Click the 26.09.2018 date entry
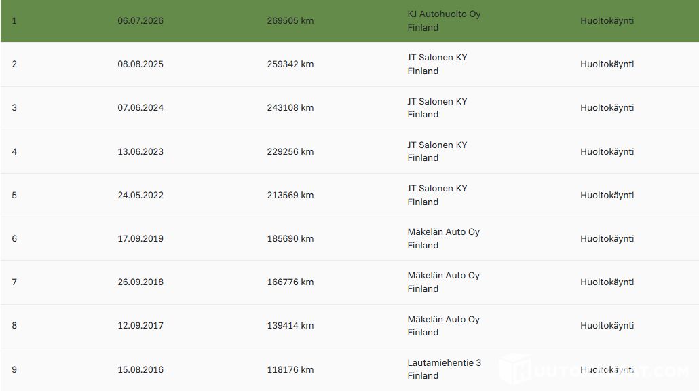The width and height of the screenshot is (699, 391). coord(140,282)
